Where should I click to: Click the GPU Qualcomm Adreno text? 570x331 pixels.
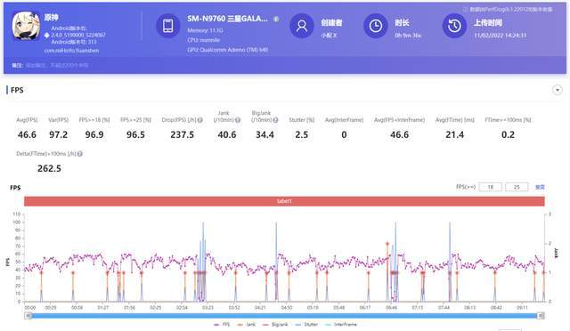click(228, 50)
